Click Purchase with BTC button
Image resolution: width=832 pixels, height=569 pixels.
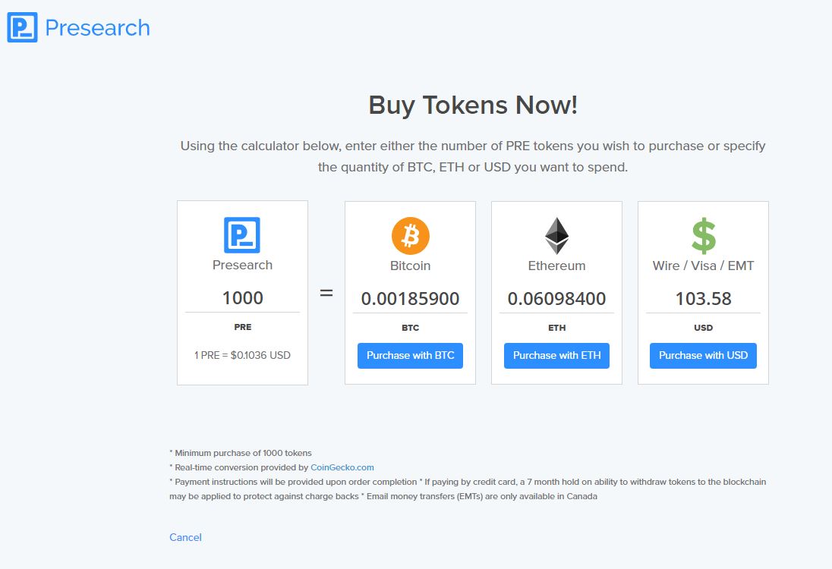[410, 355]
